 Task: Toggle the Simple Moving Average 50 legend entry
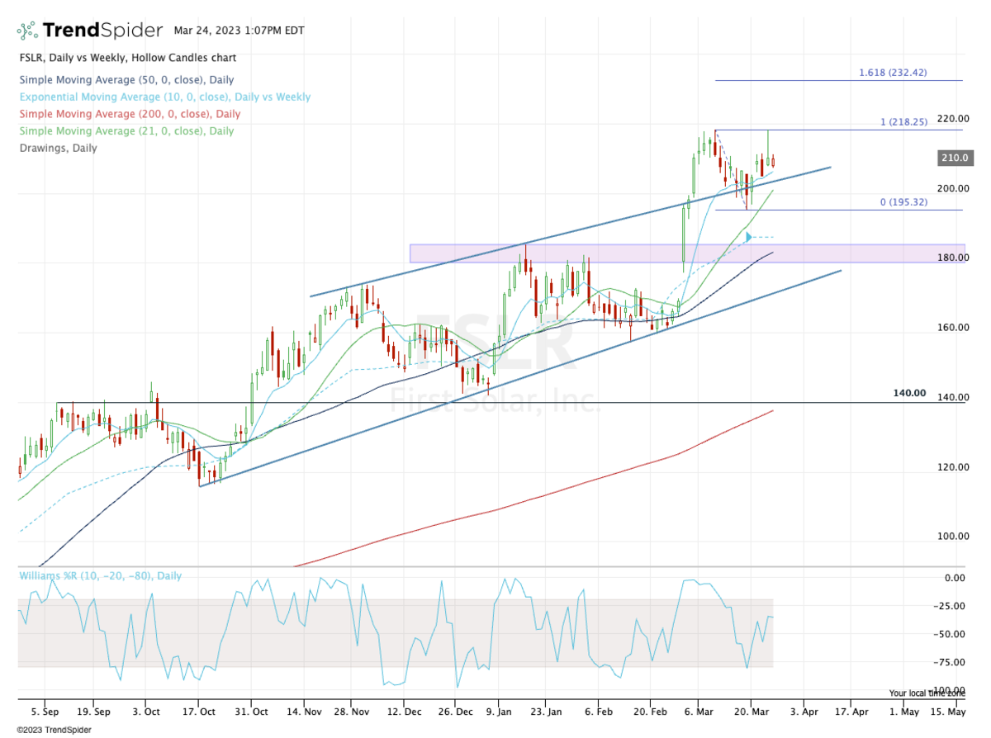tap(126, 80)
